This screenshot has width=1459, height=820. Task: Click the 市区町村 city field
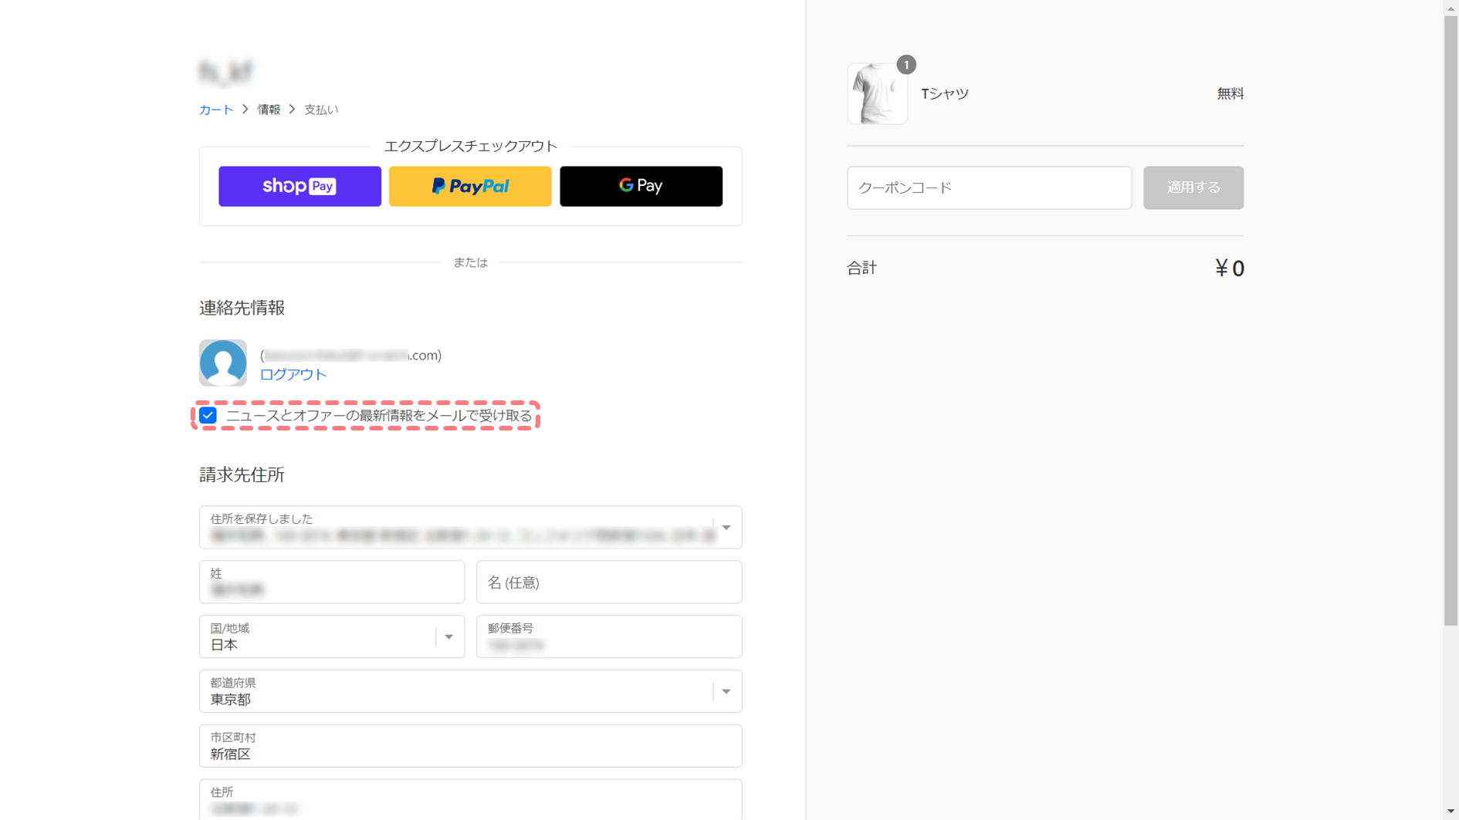coord(470,746)
